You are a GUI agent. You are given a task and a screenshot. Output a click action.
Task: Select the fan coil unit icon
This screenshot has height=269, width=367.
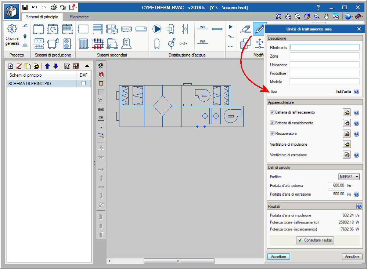click(141, 29)
